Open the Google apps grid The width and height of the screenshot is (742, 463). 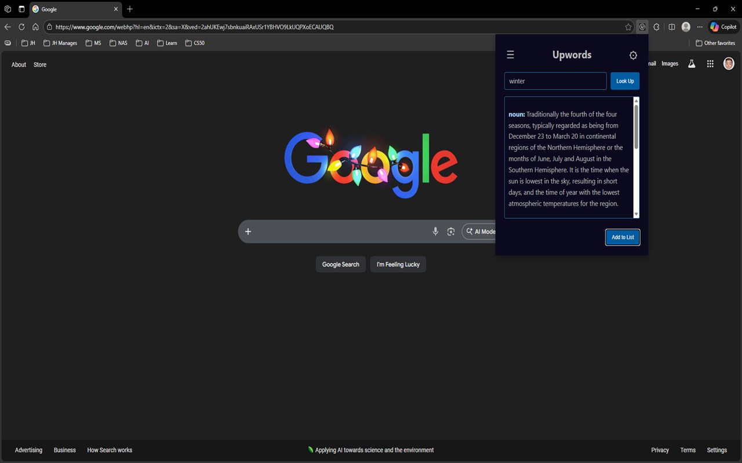(x=710, y=64)
